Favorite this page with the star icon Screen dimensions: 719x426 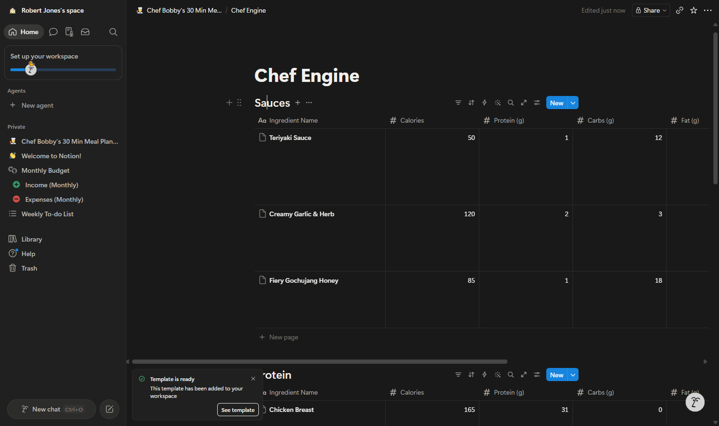(694, 10)
